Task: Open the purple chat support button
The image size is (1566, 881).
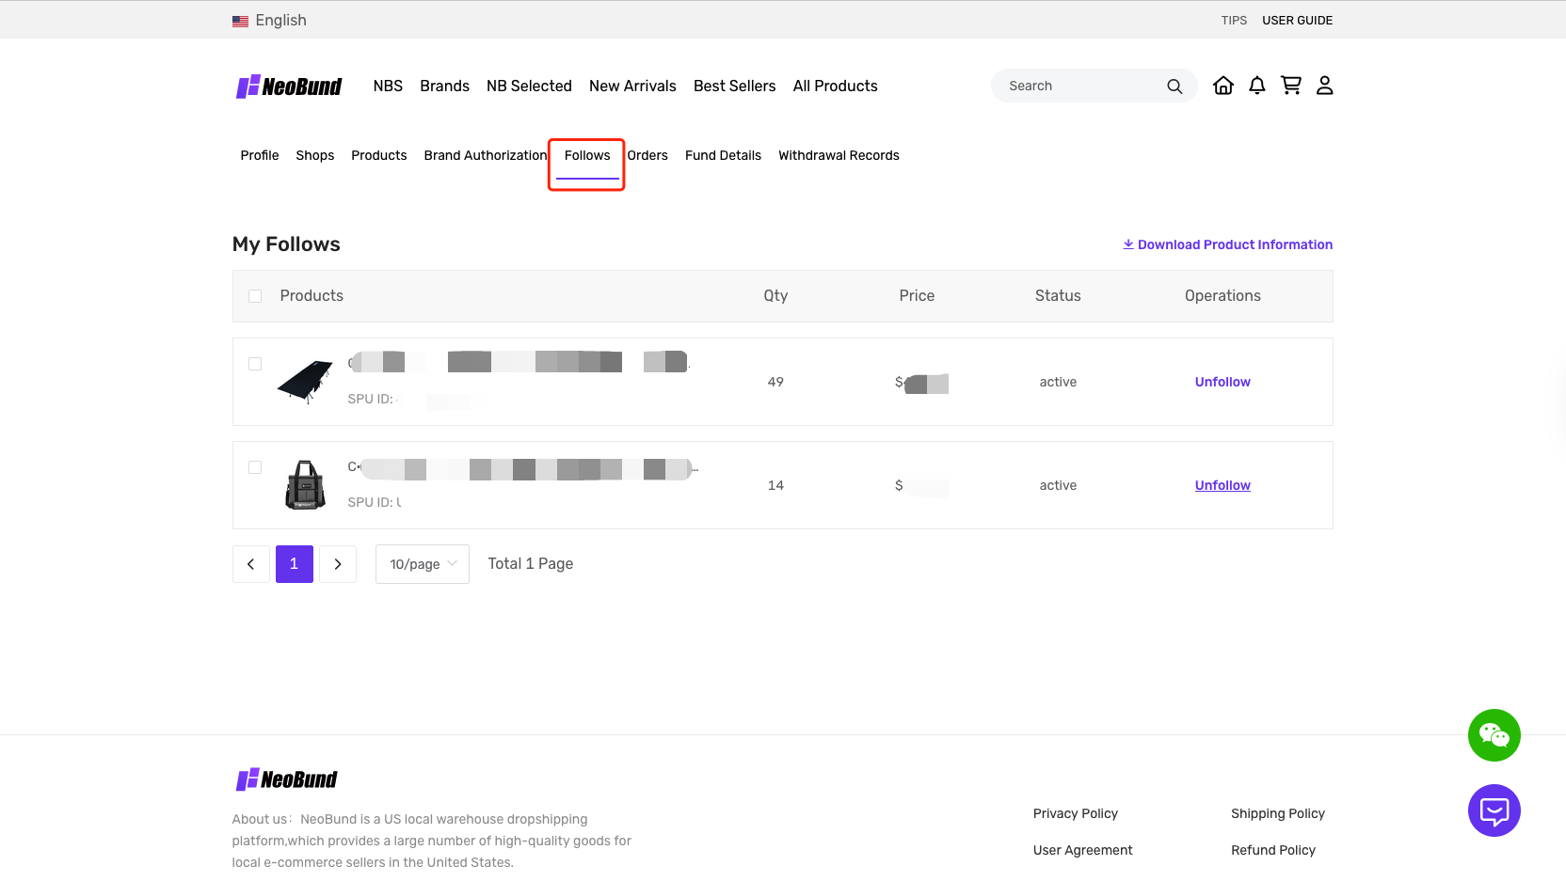Action: (1494, 810)
